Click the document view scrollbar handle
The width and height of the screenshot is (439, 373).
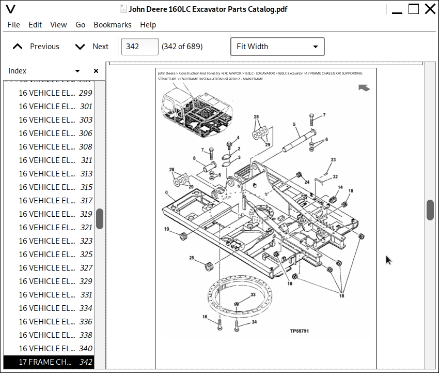pos(430,210)
